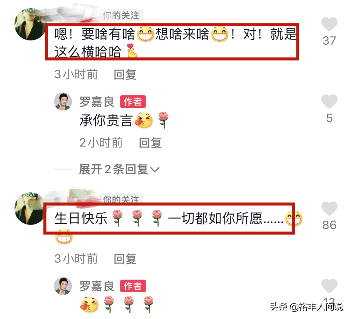The width and height of the screenshot is (351, 319).
Task: Click the 作者 badge in bottom reply
Action: [133, 286]
